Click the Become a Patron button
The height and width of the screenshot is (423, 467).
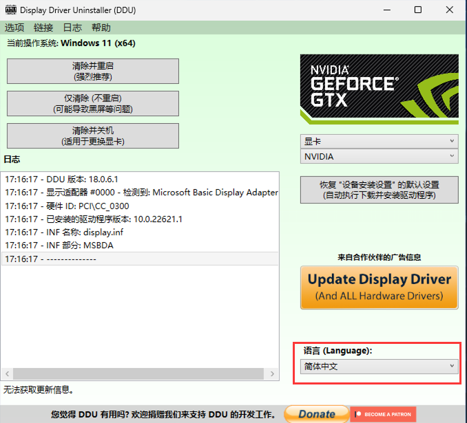click(383, 414)
